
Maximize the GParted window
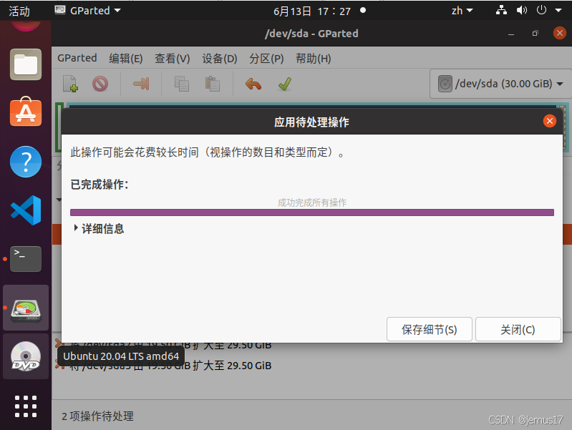[x=535, y=33]
